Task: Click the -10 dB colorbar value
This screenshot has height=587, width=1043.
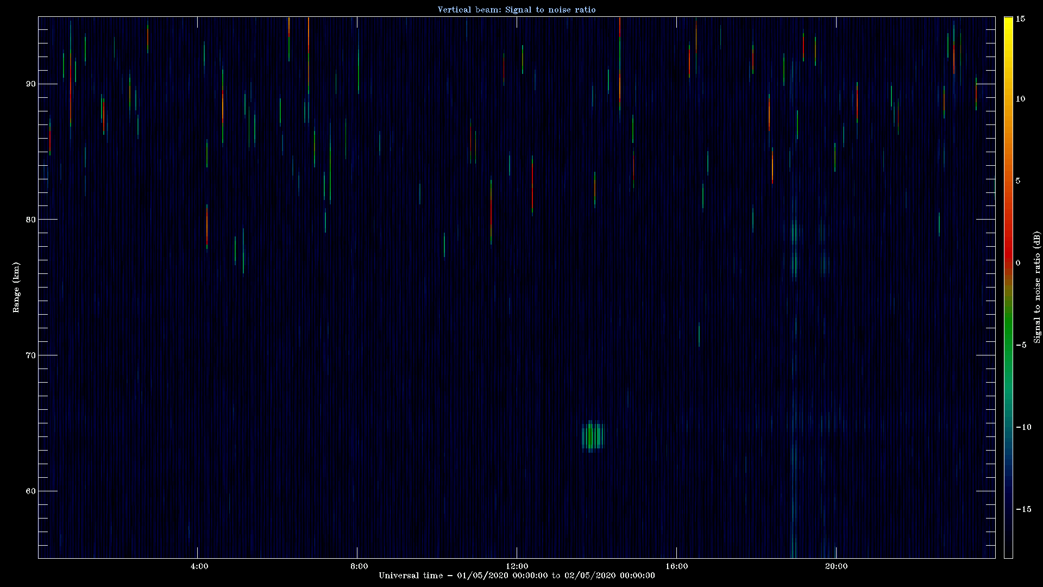Action: click(1023, 427)
